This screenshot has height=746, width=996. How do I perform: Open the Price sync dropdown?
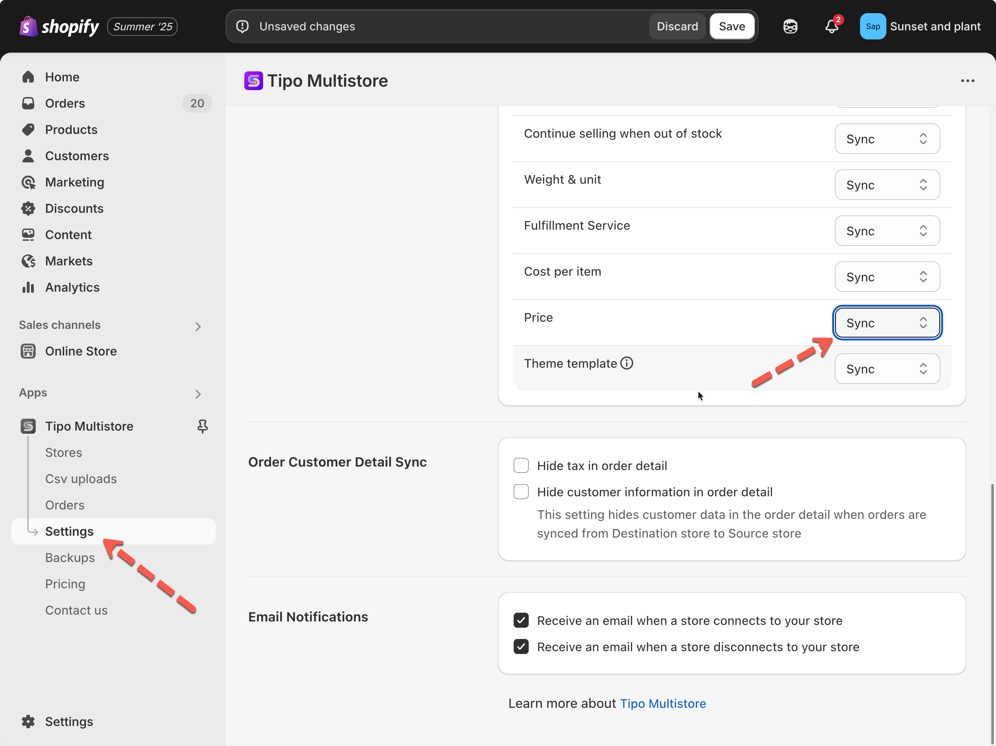[x=887, y=323]
